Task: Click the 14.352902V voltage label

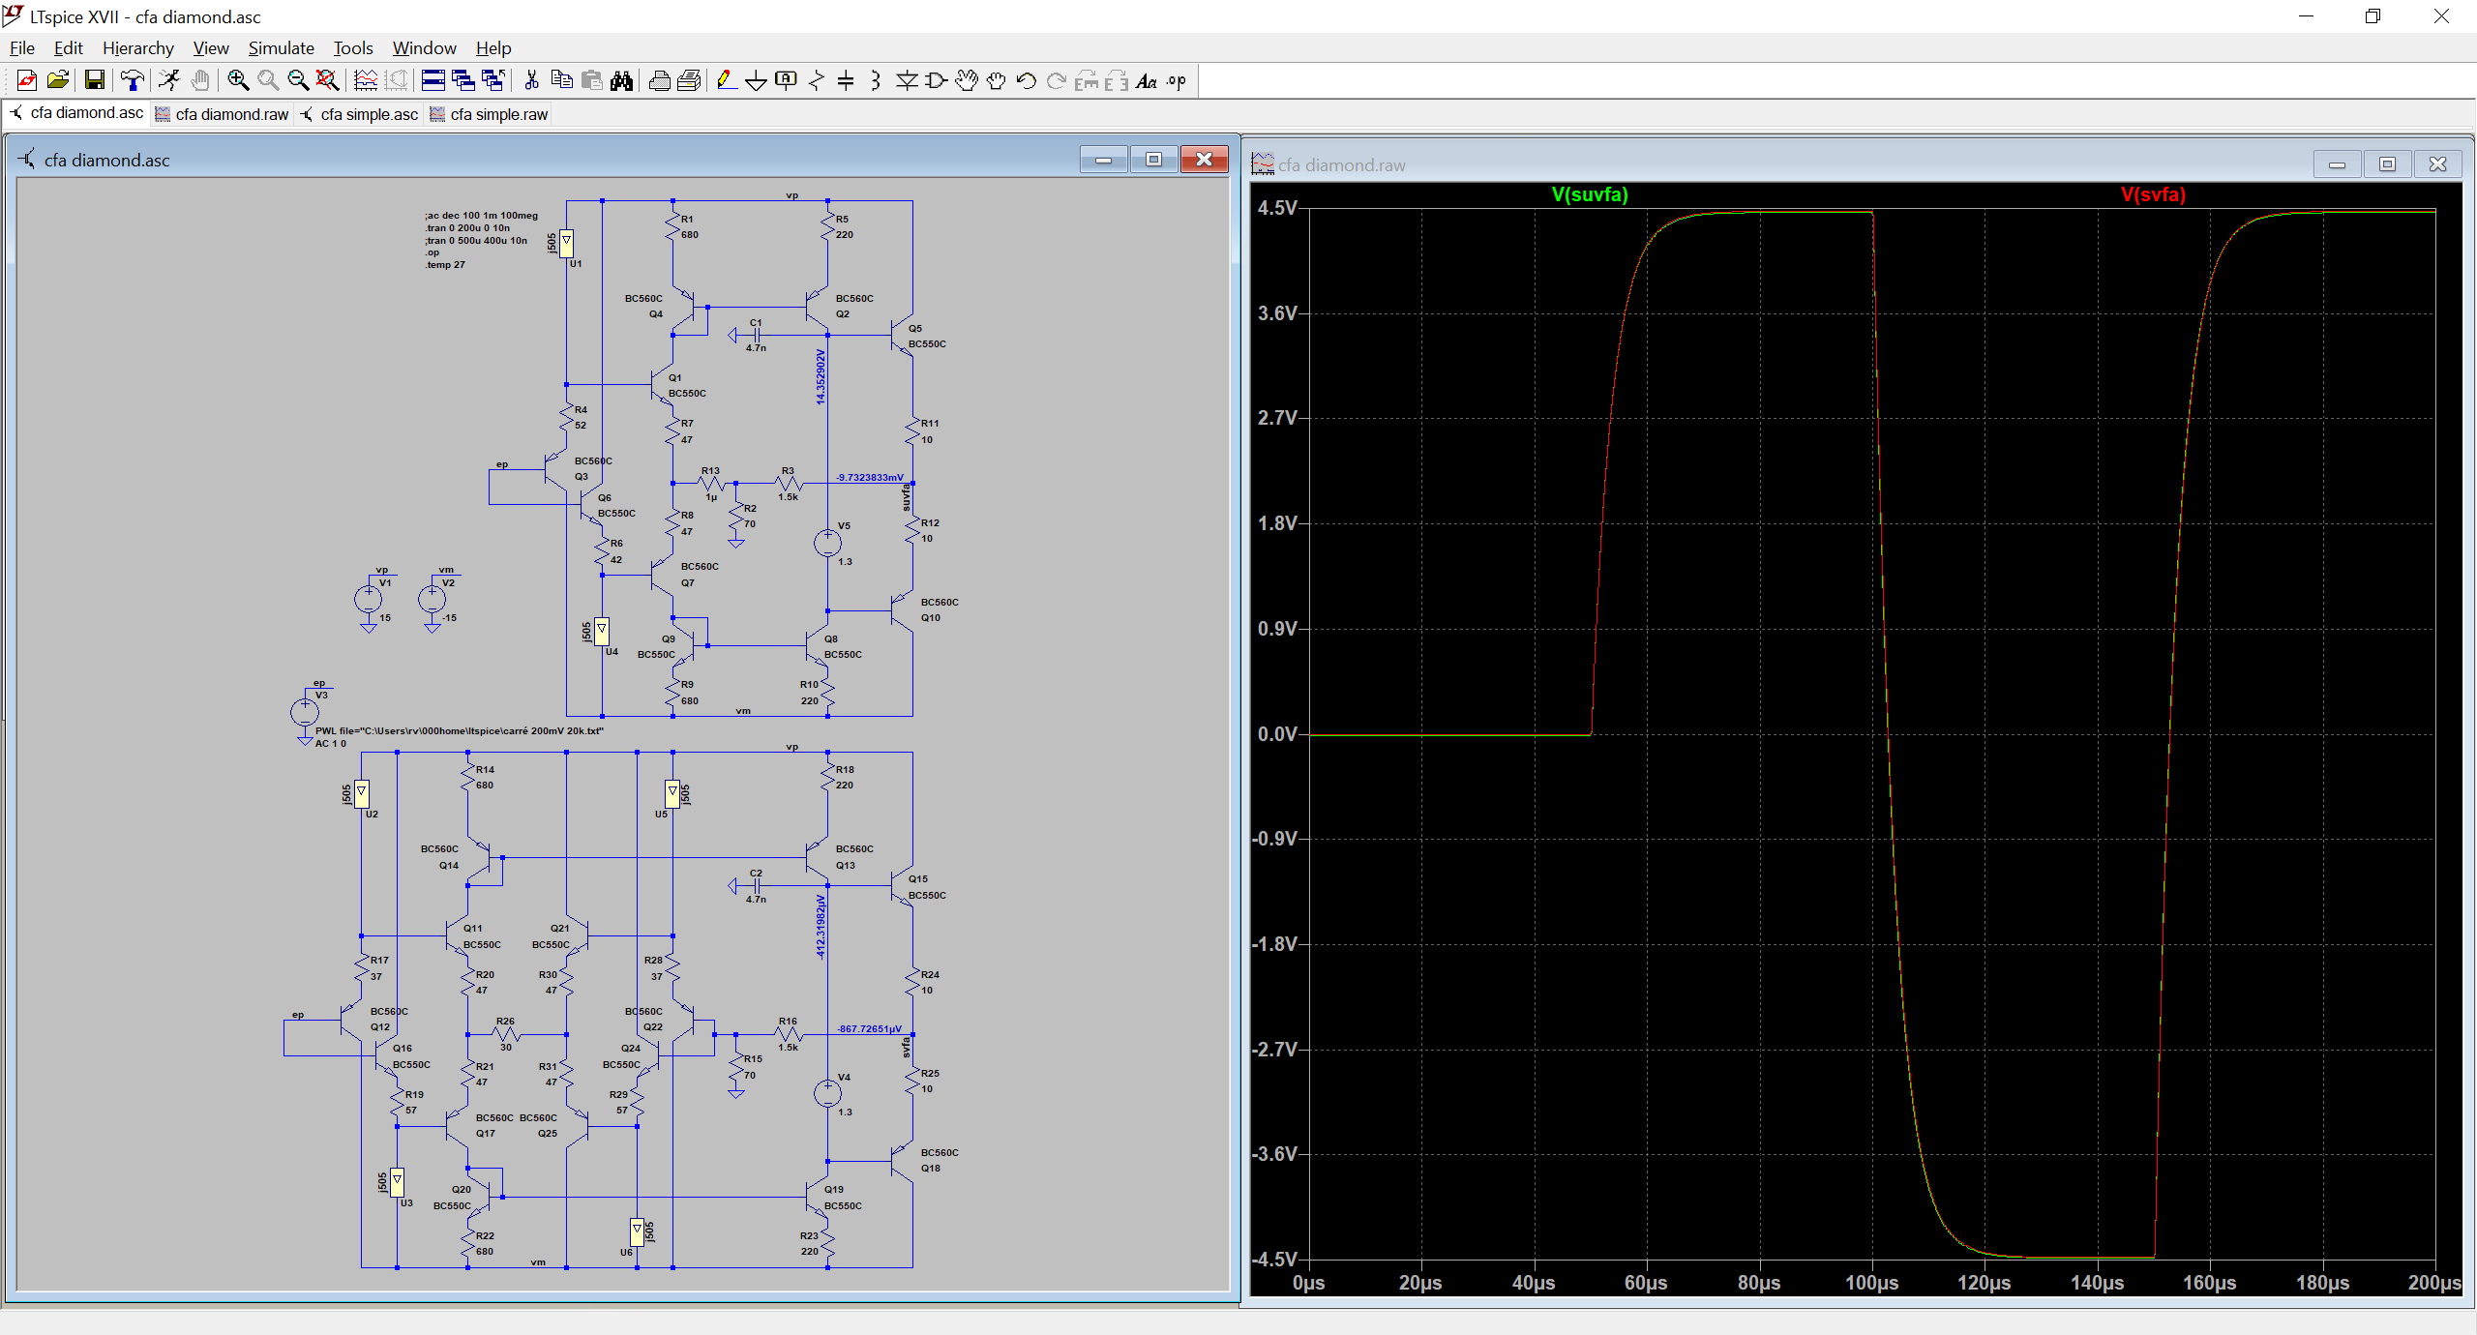Action: 821,376
